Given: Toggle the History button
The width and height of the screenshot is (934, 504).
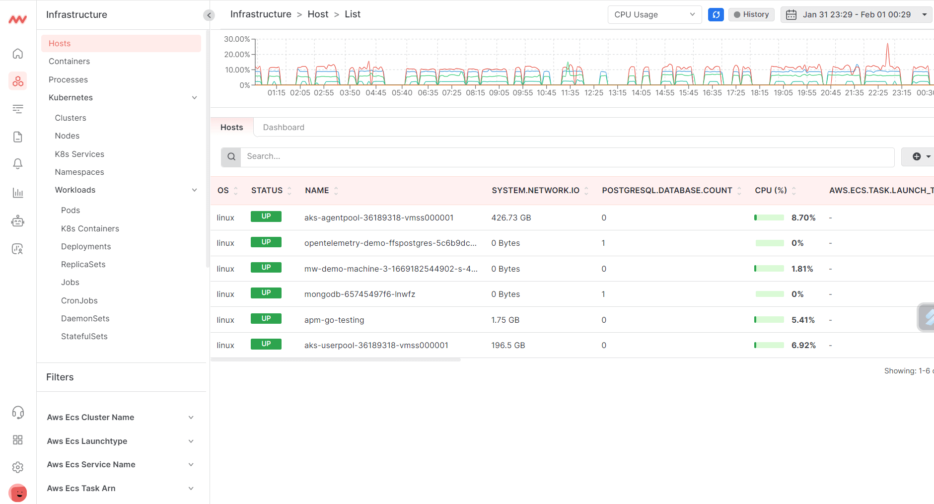Looking at the screenshot, I should [751, 14].
